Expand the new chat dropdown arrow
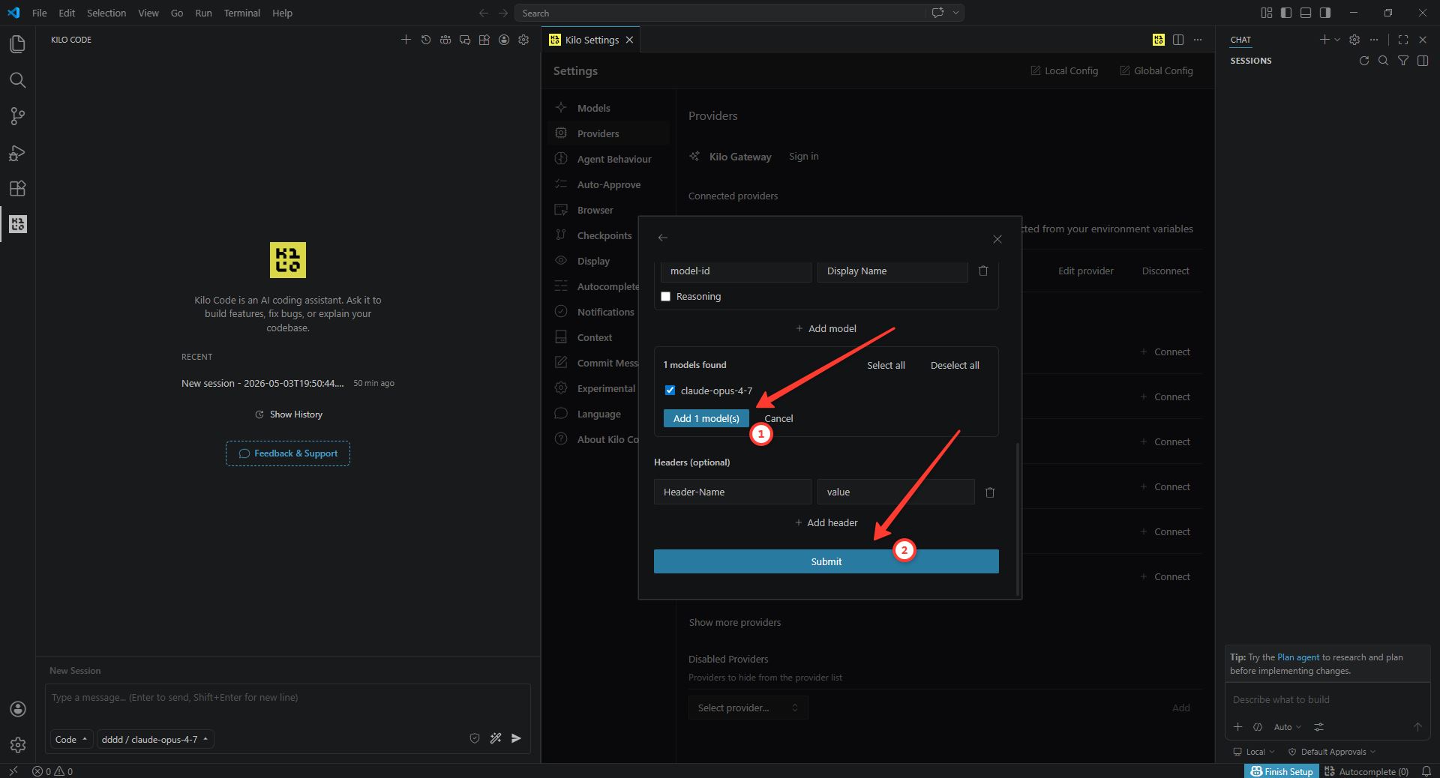 tap(1337, 40)
